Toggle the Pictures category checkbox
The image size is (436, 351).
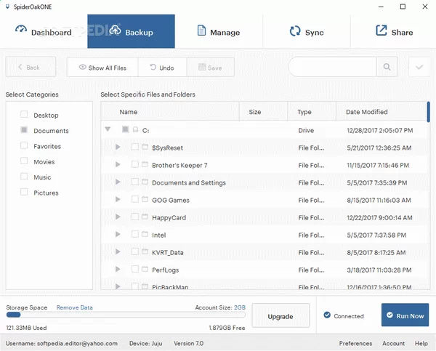24,193
